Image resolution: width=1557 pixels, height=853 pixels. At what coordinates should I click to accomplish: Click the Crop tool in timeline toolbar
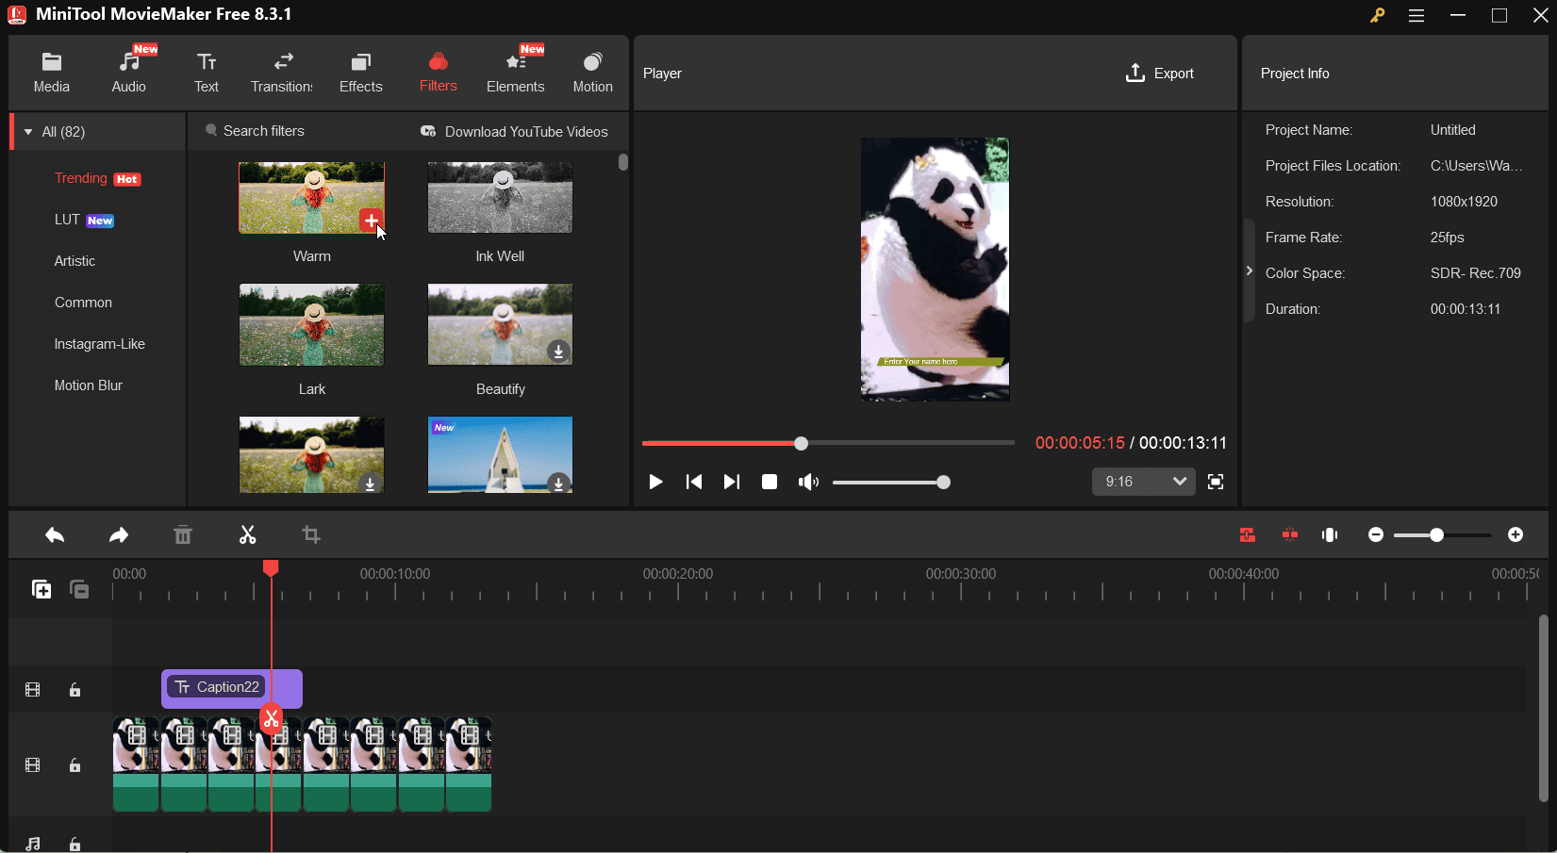pos(311,534)
